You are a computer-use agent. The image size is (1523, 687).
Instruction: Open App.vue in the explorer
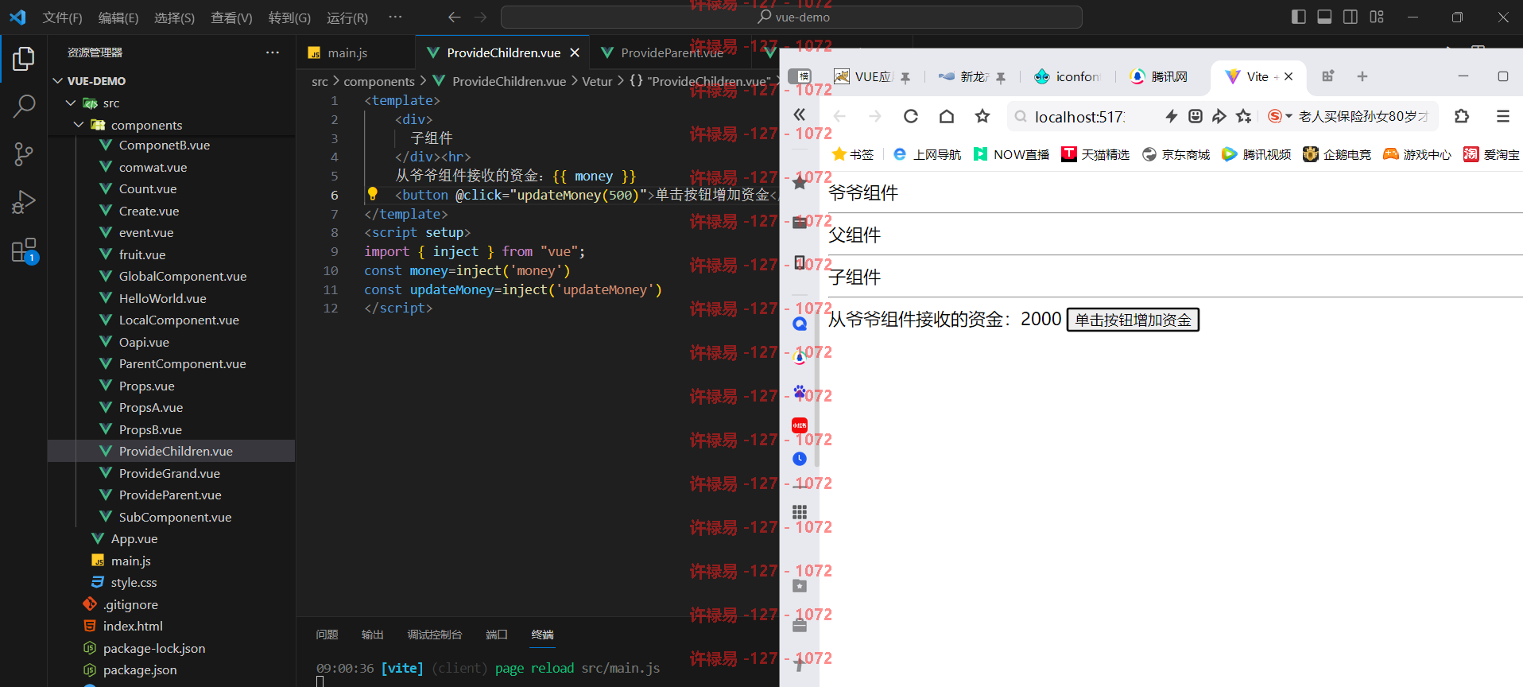[x=134, y=539]
